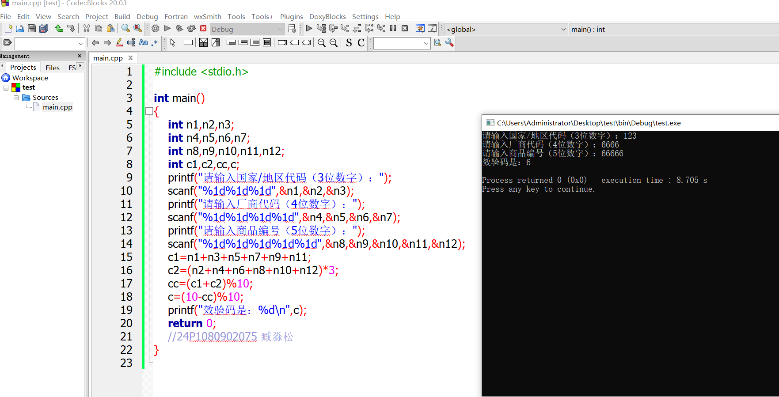Toggle Match case Aa option
779x397 pixels.
tap(143, 43)
